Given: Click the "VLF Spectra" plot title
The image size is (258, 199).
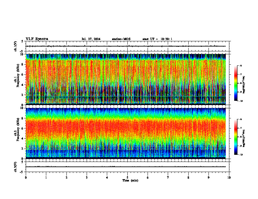Looking at the screenshot, I should tap(37, 39).
